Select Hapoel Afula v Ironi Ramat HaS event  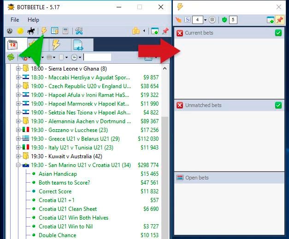80,95
